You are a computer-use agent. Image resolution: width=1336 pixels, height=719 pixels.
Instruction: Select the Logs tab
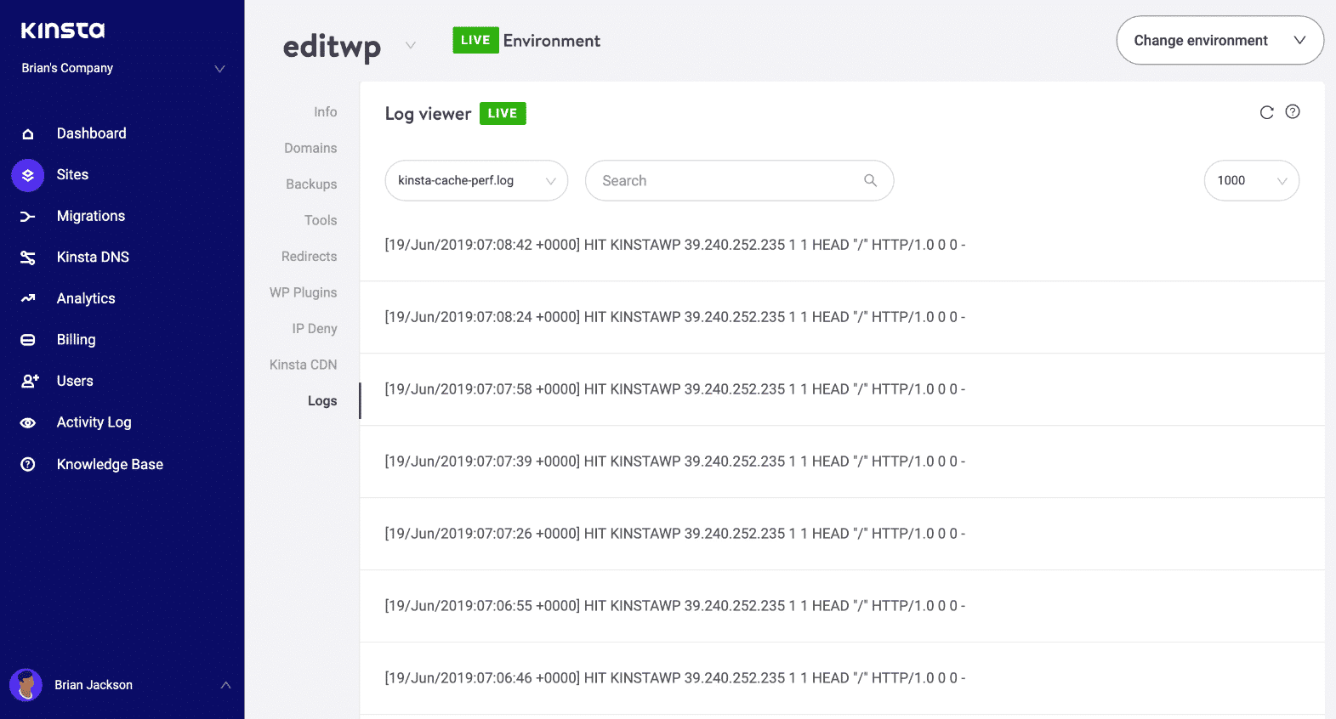[x=322, y=400]
